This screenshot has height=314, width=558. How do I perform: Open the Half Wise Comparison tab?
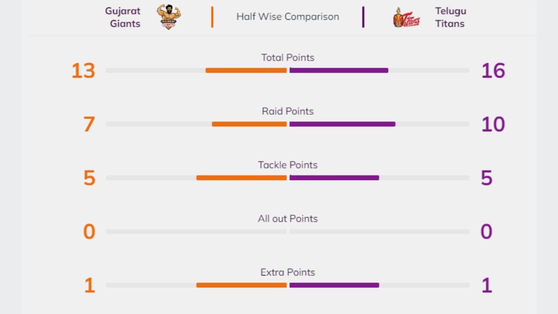click(x=288, y=17)
